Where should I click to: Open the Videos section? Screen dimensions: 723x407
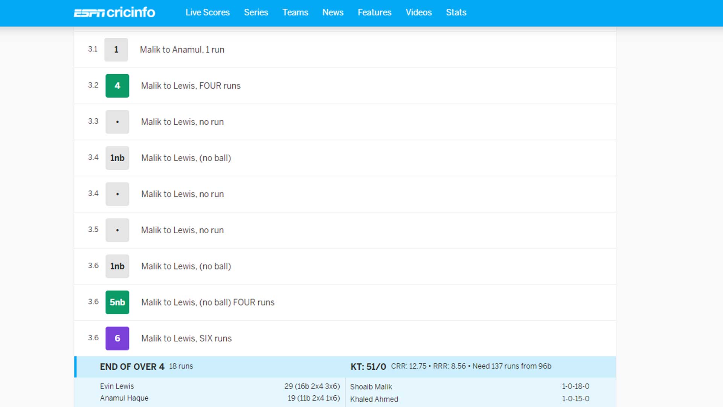tap(419, 12)
